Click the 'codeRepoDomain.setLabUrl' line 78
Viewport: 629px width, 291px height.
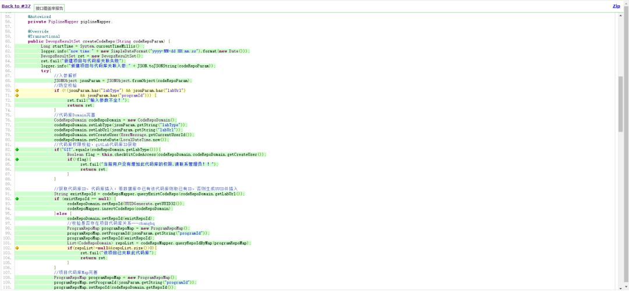coord(118,130)
